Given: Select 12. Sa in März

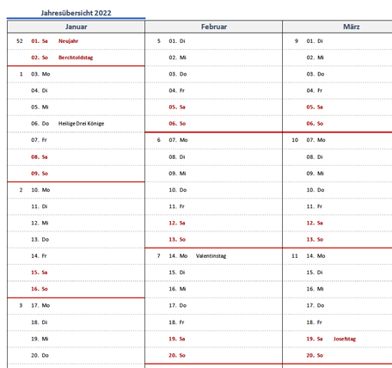Looking at the screenshot, I should tap(315, 223).
